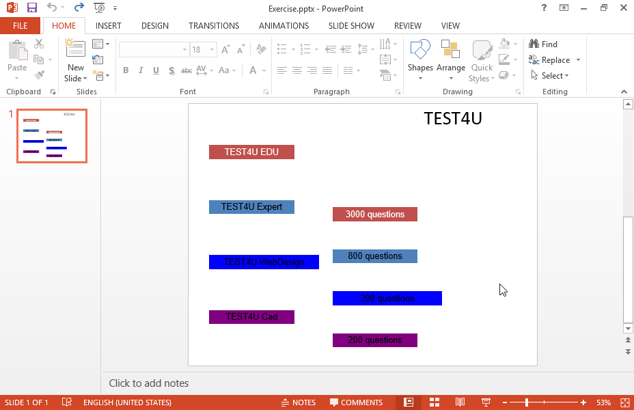This screenshot has width=634, height=410.
Task: Click the Paste clipboard icon
Action: (17, 51)
